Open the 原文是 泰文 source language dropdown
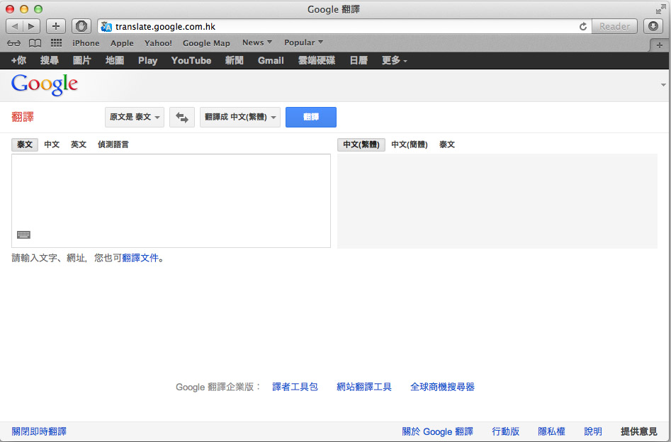Viewport: 671px width, 442px height. pos(135,118)
